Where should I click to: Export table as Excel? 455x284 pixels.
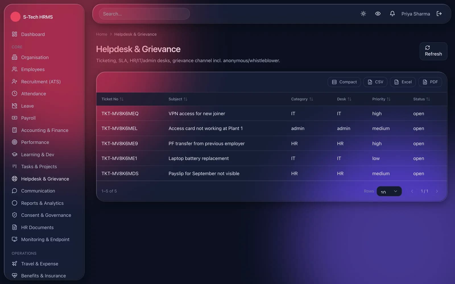[x=403, y=82]
